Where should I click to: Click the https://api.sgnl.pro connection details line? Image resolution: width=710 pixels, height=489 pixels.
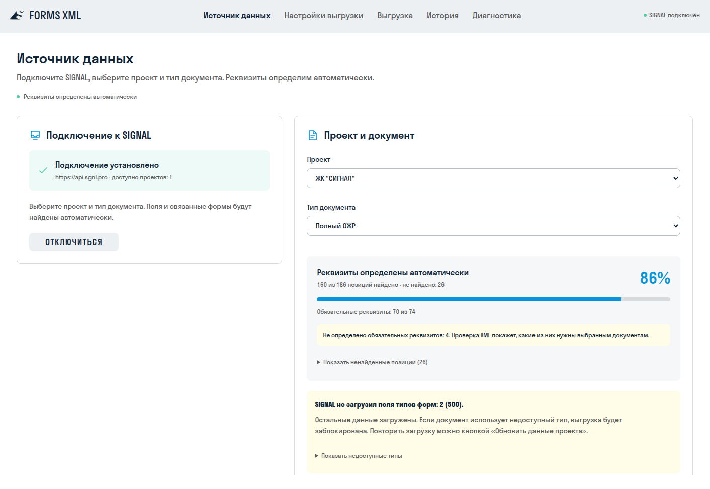[114, 177]
